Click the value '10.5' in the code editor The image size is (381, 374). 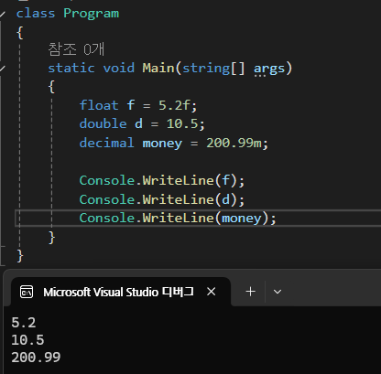[x=182, y=123]
